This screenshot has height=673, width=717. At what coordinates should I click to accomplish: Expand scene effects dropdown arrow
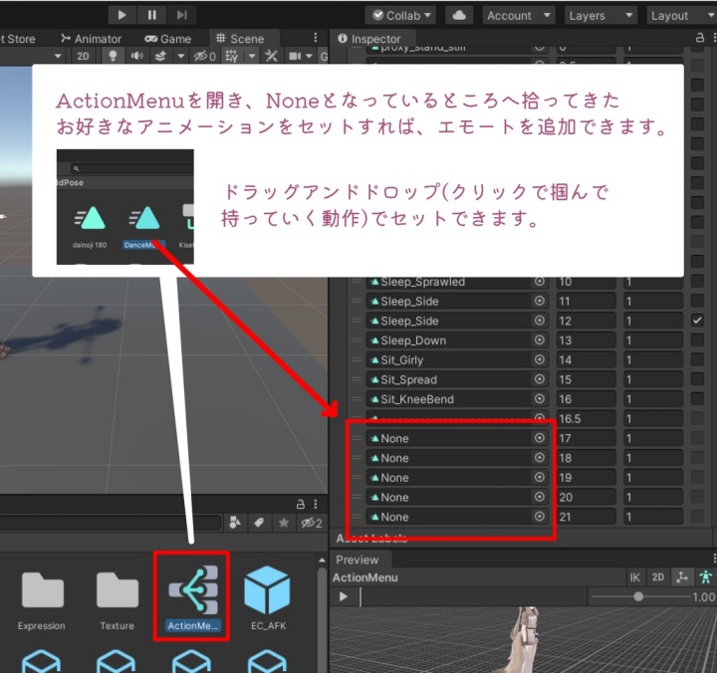click(x=181, y=56)
